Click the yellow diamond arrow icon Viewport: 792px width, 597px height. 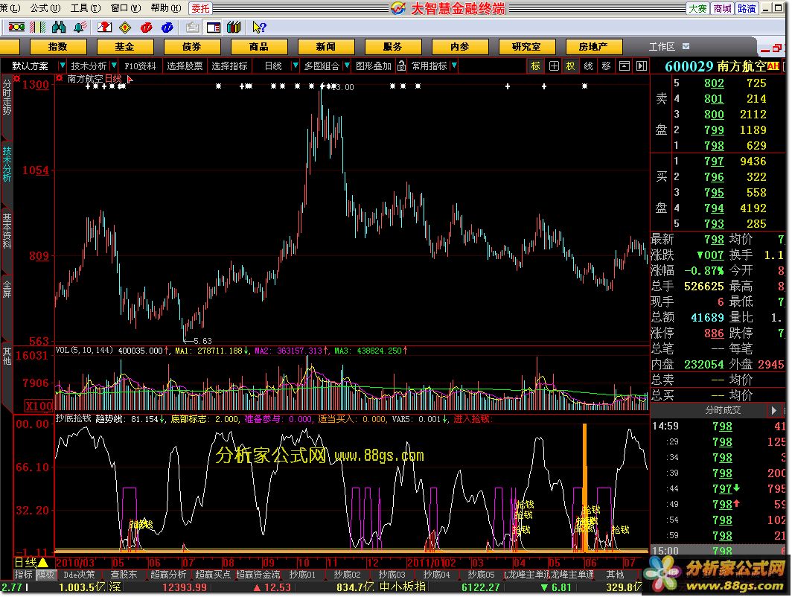pos(125,28)
